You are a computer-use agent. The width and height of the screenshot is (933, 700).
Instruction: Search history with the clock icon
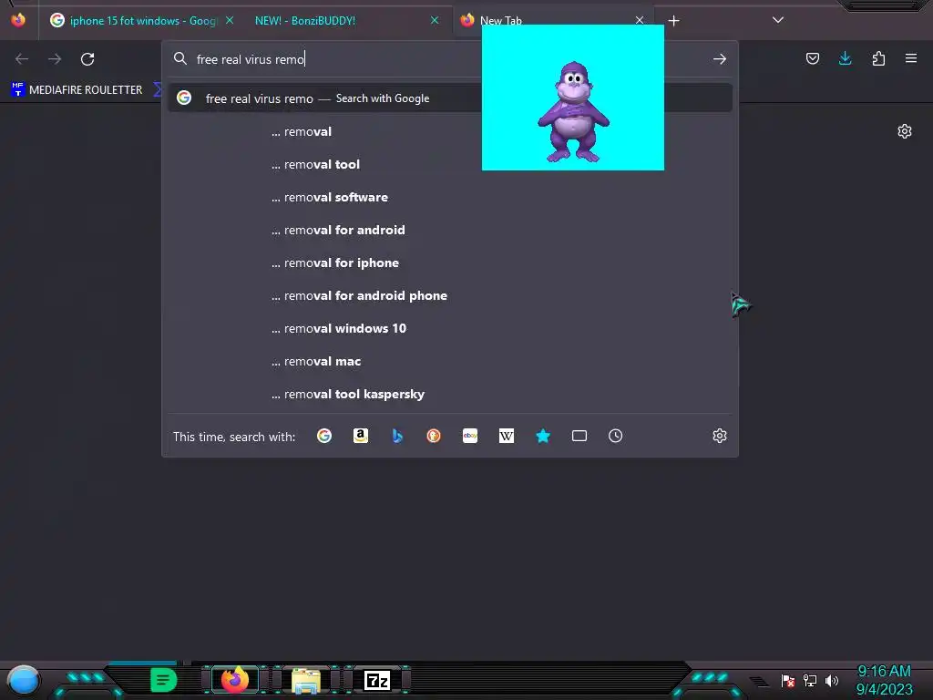pos(616,436)
